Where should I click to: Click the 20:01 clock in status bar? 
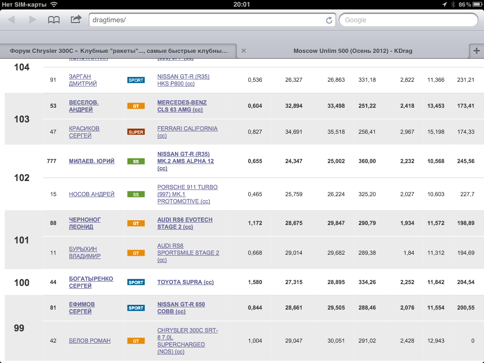click(242, 4)
